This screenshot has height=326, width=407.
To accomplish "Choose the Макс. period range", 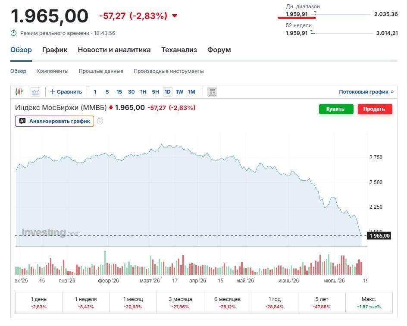I will (x=369, y=303).
